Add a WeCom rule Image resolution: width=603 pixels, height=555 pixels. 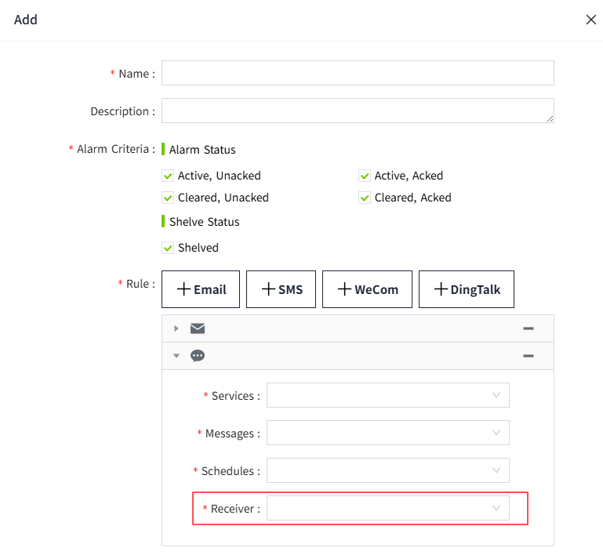coord(368,289)
